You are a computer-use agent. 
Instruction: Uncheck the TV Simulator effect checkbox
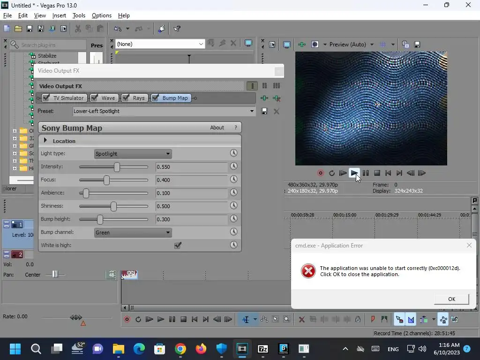(46, 98)
